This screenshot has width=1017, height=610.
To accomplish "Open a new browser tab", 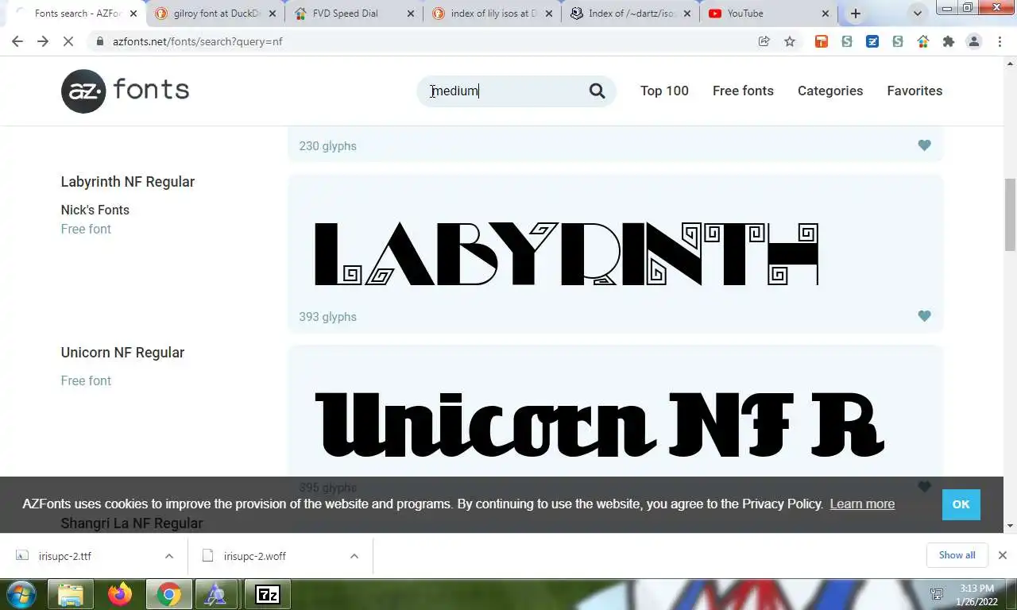I will coord(855,14).
